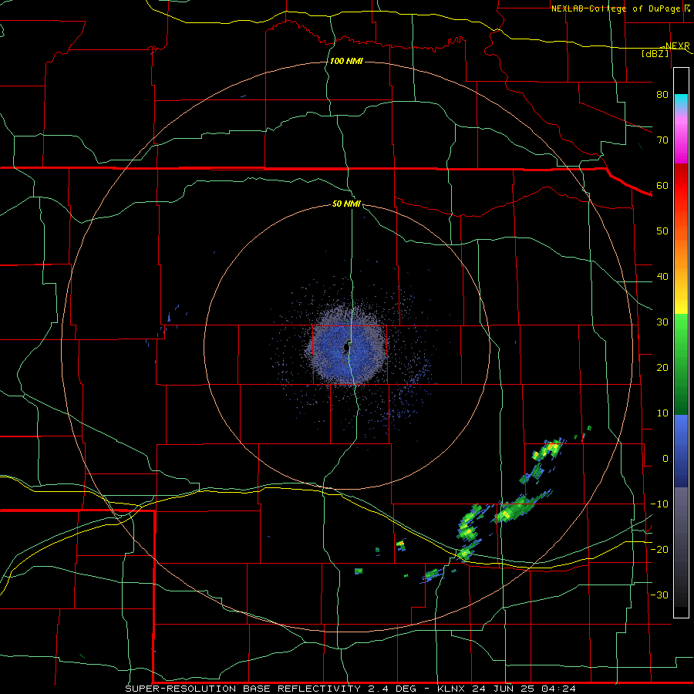Click the 40 value on the dBZ scale
This screenshot has width=694, height=694.
click(x=662, y=277)
